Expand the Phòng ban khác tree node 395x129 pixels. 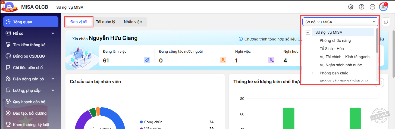pos(312,73)
